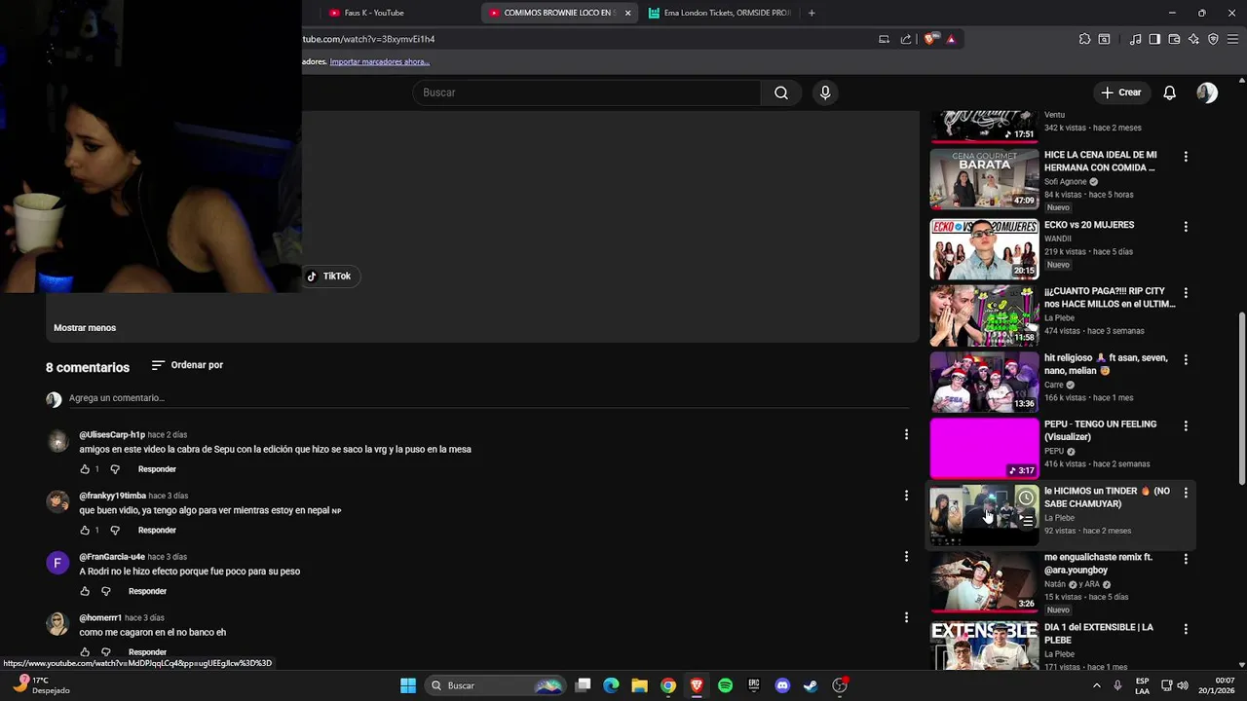
Task: Open the TikTok link chip
Action: [x=329, y=277]
